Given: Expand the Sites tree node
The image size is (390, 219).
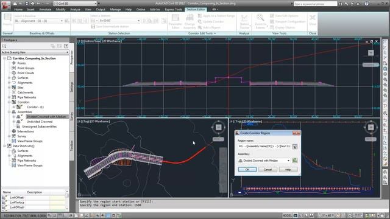Looking at the screenshot, I should (9, 88).
